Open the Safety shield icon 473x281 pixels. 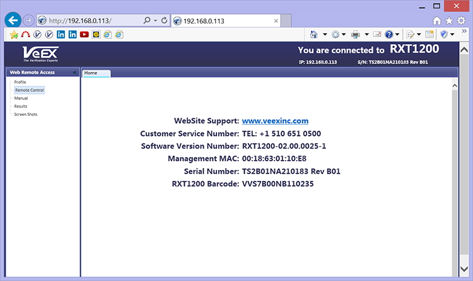[x=444, y=35]
